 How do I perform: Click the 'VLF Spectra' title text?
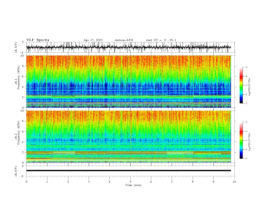coord(38,40)
